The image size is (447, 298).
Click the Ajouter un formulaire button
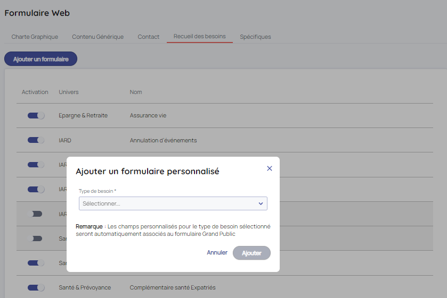[40, 59]
